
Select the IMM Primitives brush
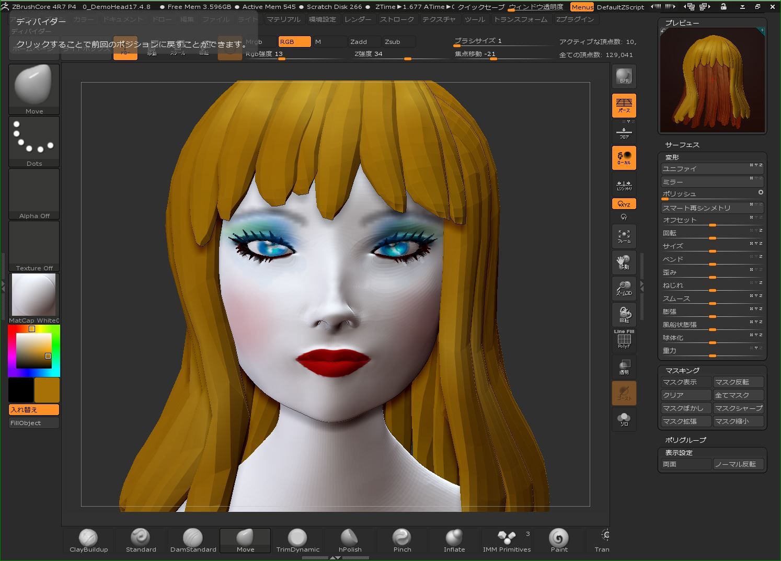[x=507, y=541]
